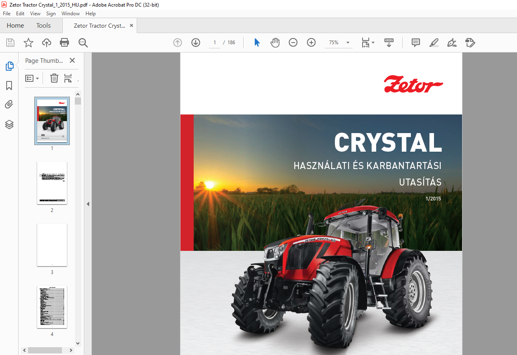This screenshot has width=517, height=355.
Task: Open the View menu
Action: tap(35, 14)
